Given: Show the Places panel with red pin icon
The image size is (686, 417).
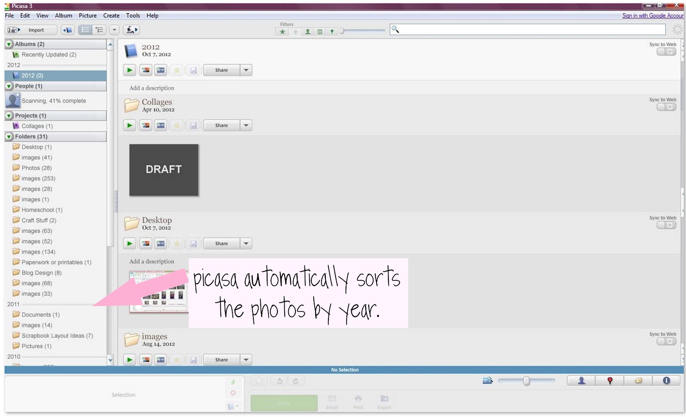Looking at the screenshot, I should [610, 381].
